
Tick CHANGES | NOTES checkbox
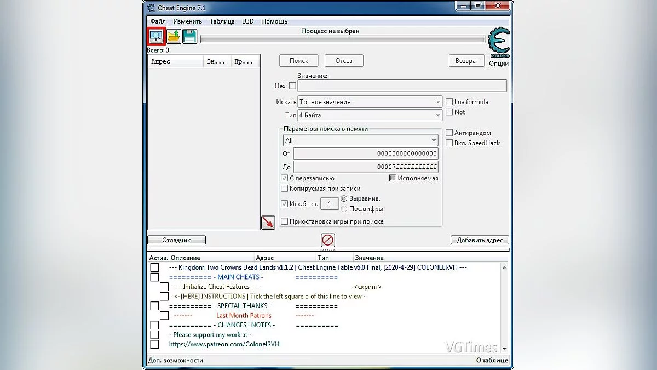pos(154,325)
